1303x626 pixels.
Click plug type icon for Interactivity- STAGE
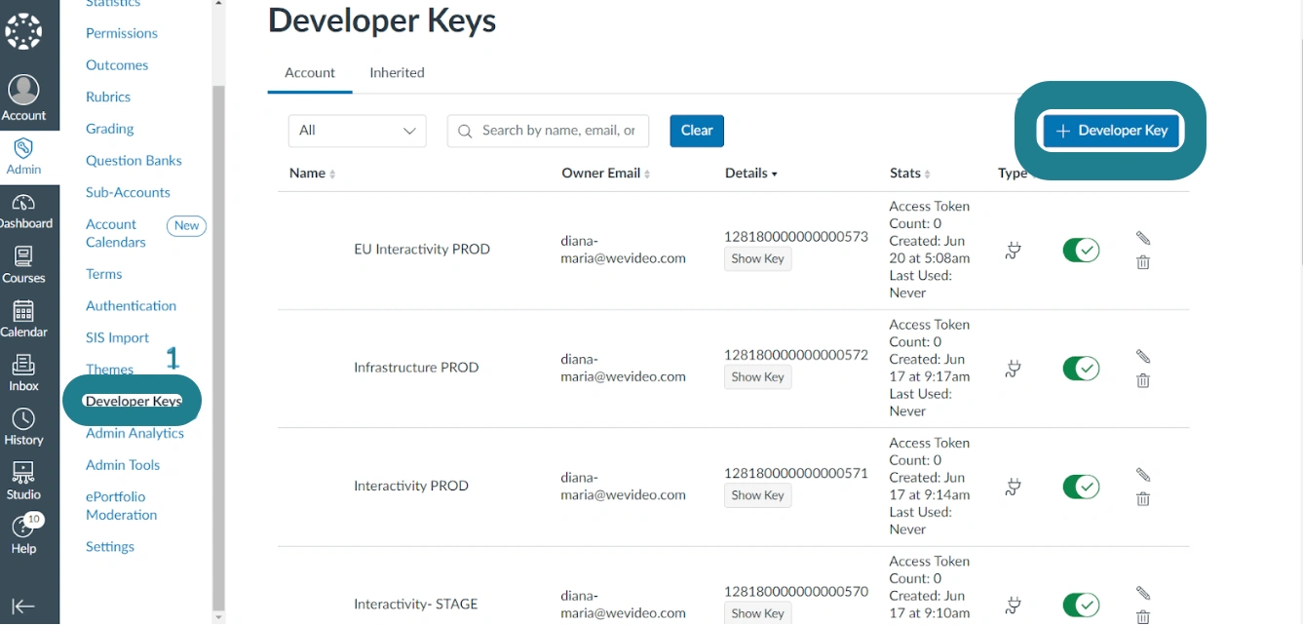(x=1014, y=605)
